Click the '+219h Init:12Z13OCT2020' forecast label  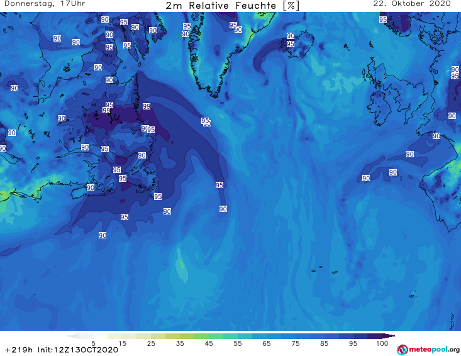(x=62, y=350)
